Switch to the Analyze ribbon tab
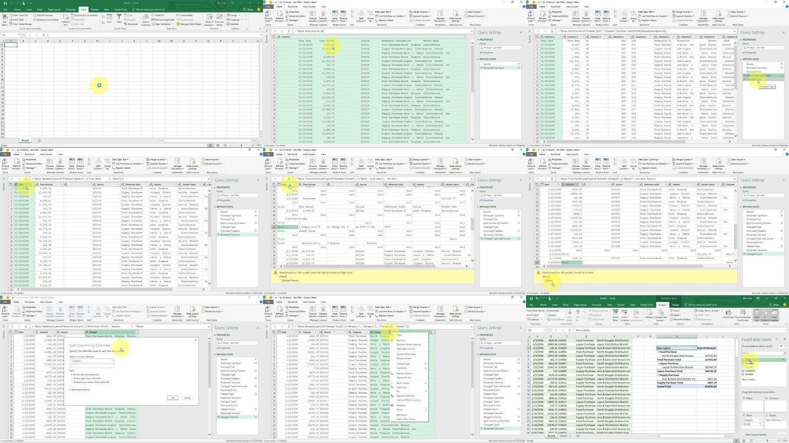 [x=662, y=305]
